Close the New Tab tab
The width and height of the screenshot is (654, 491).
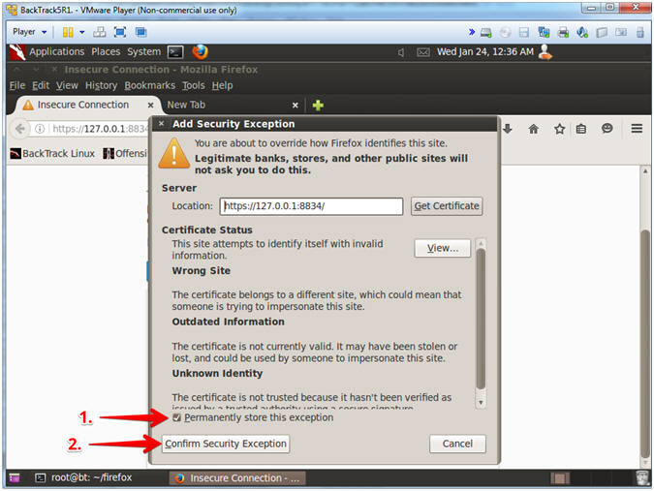296,105
